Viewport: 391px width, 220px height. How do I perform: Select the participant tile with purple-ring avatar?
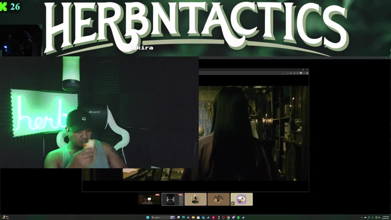coord(242,199)
